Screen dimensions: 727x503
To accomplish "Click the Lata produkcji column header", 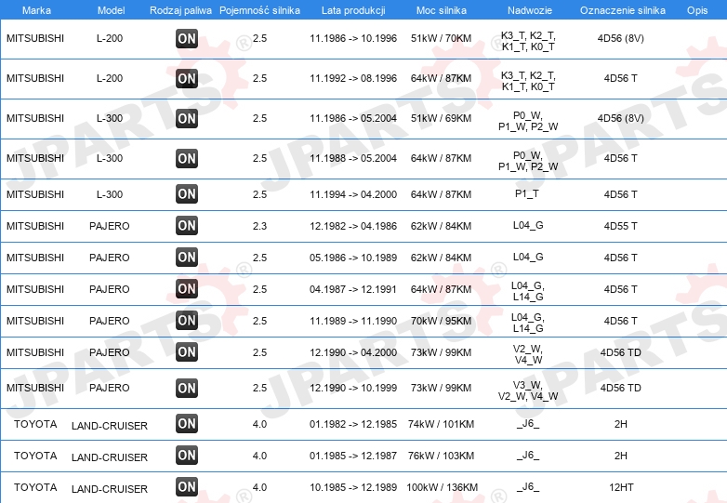I will click(353, 10).
